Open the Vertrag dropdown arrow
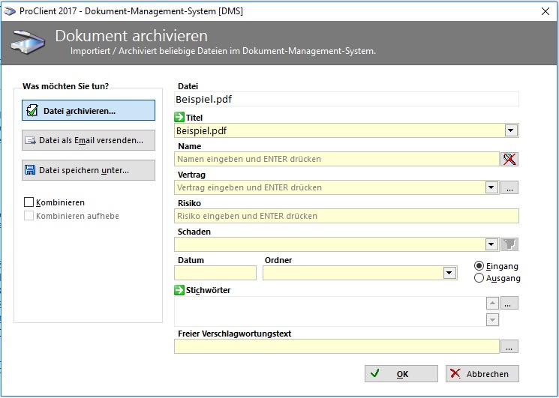559x398 pixels. tap(491, 188)
